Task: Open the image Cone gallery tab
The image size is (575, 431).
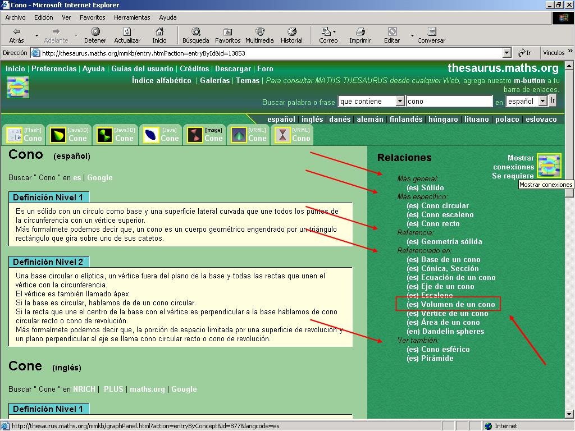Action: 205,135
